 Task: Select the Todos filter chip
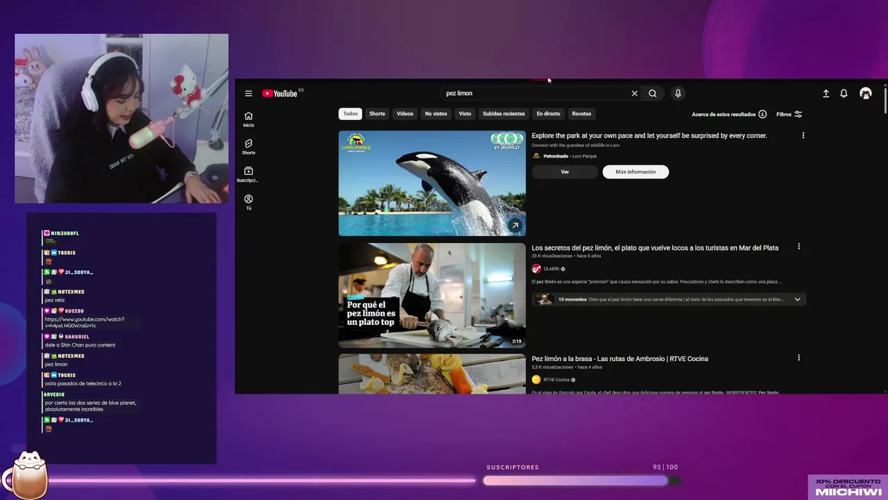tap(350, 114)
